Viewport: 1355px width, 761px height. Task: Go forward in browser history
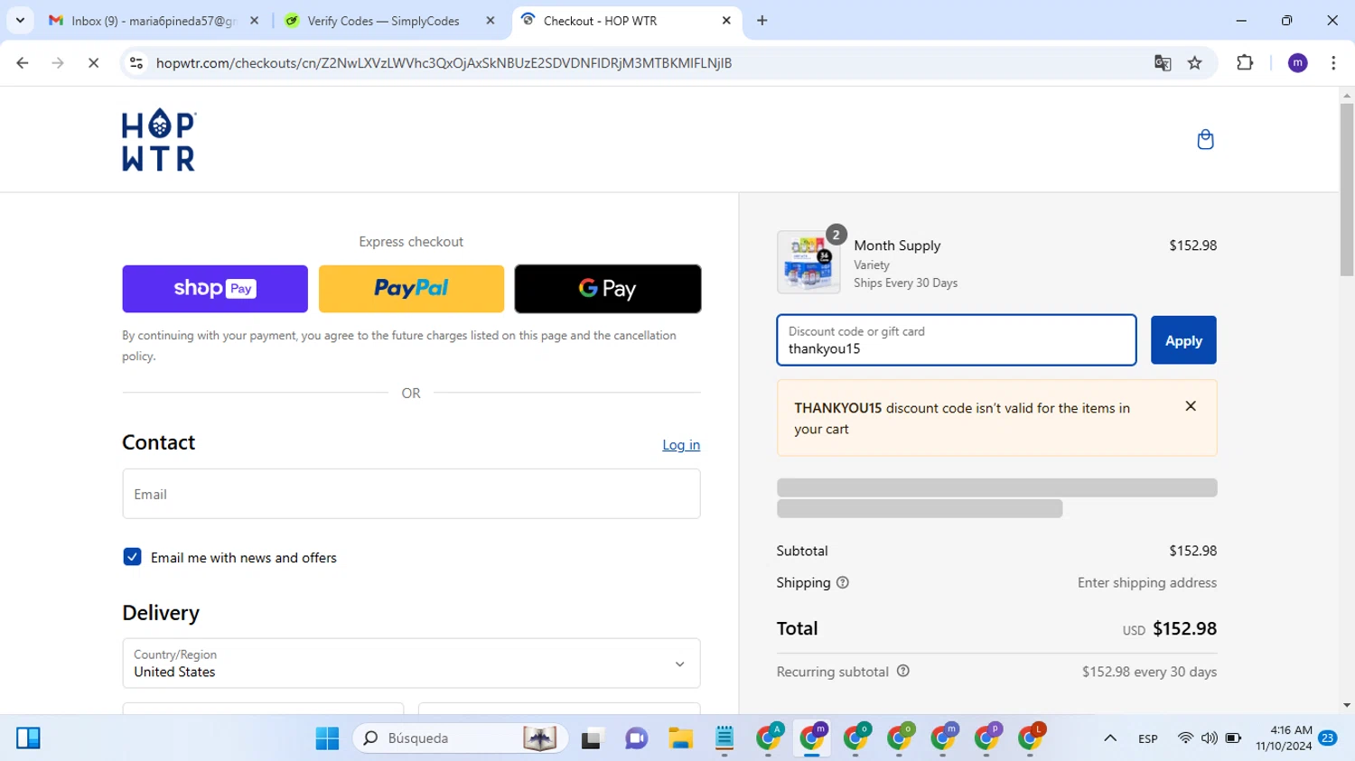58,62
